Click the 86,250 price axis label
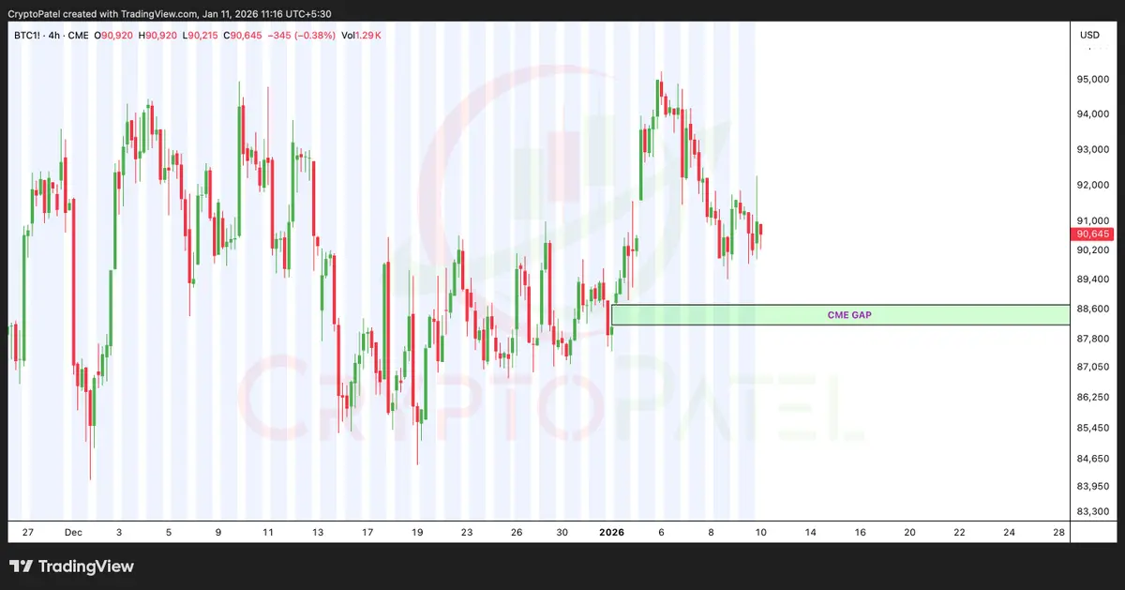 (x=1092, y=398)
